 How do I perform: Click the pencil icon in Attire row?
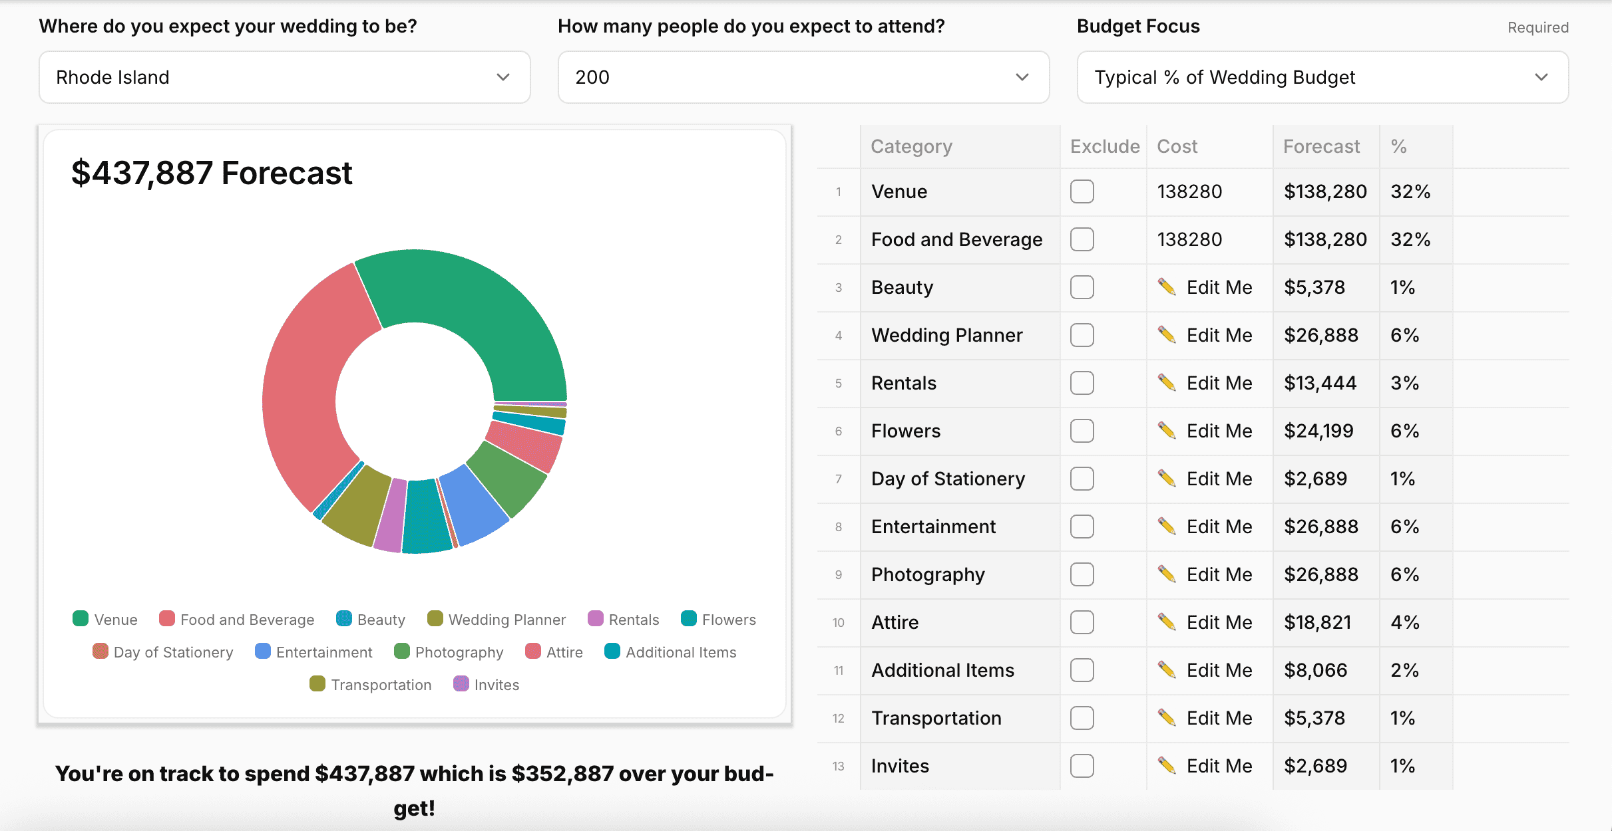click(1166, 622)
